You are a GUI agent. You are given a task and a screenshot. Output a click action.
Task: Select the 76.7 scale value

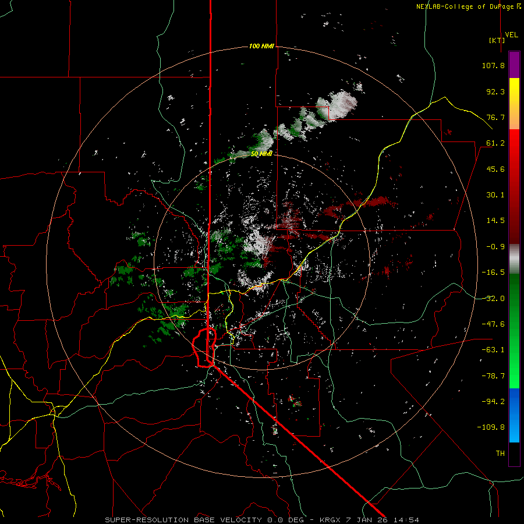pyautogui.click(x=495, y=117)
